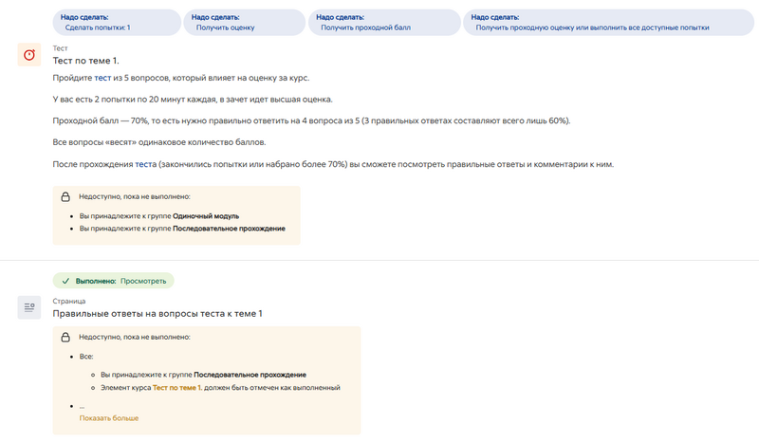Image resolution: width=759 pixels, height=442 pixels.
Task: Click lock icon in second restriction box
Action: click(65, 337)
